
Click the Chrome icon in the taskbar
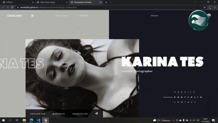[x=45, y=120]
